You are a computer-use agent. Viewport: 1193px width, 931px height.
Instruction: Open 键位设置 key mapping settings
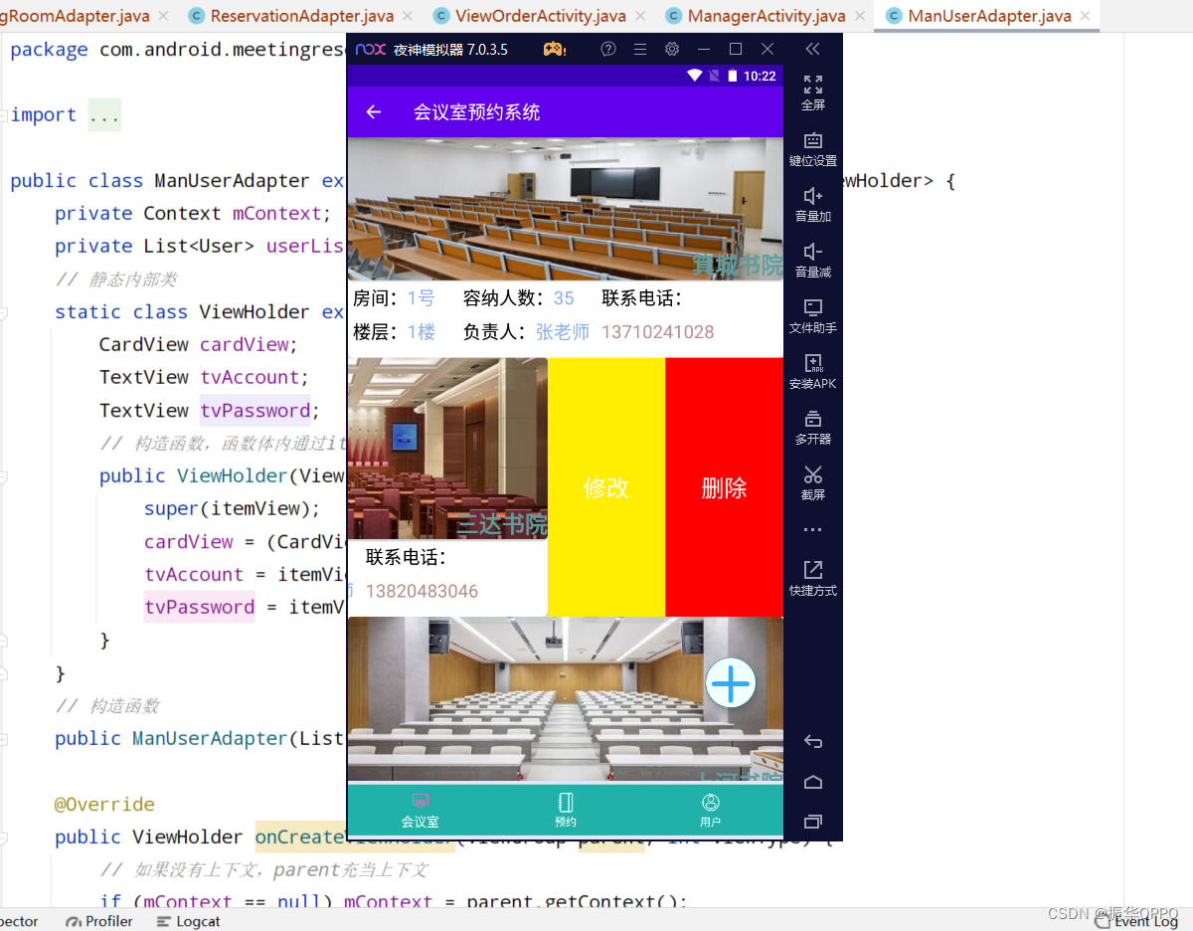pos(812,149)
